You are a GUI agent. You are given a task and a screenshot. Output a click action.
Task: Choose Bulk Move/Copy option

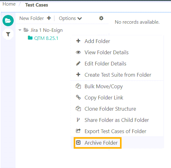point(117,86)
